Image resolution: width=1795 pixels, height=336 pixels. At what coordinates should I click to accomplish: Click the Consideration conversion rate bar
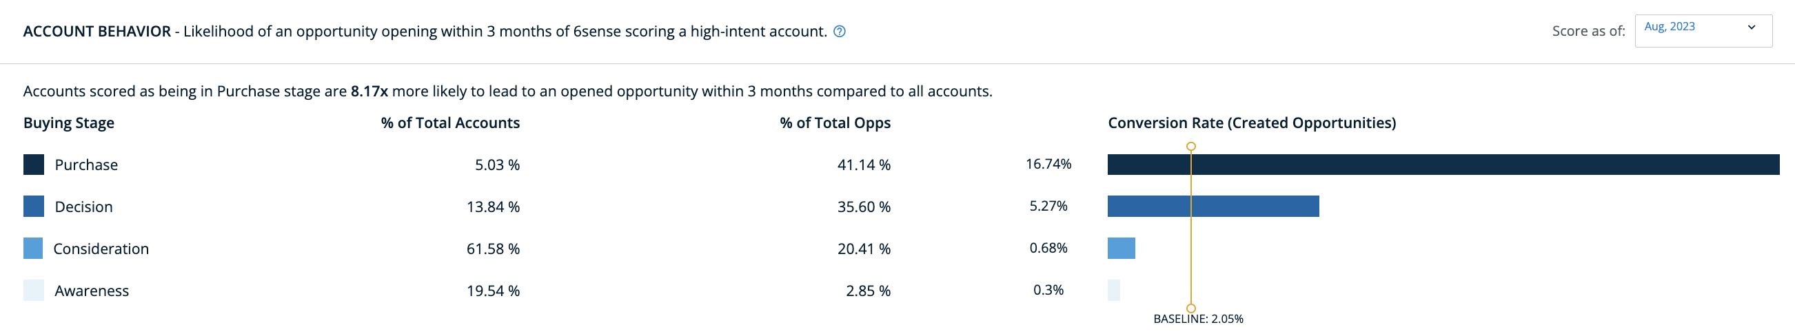(1121, 249)
